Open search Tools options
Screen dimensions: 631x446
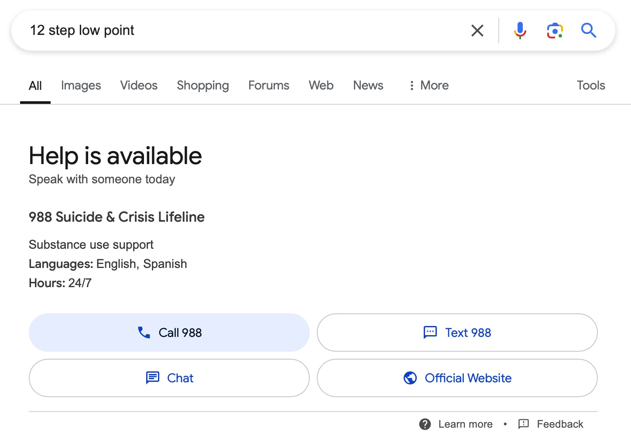591,86
